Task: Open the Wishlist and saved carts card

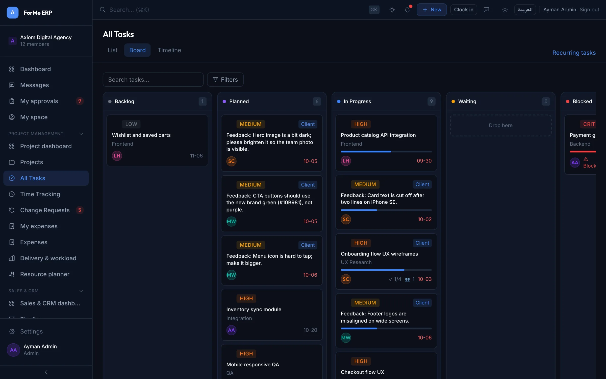Action: [157, 140]
